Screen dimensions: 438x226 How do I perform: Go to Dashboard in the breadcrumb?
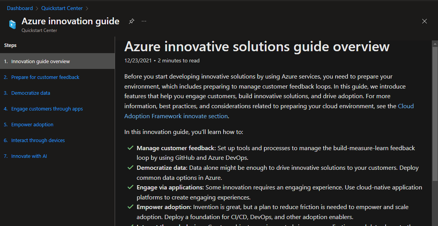[x=20, y=8]
